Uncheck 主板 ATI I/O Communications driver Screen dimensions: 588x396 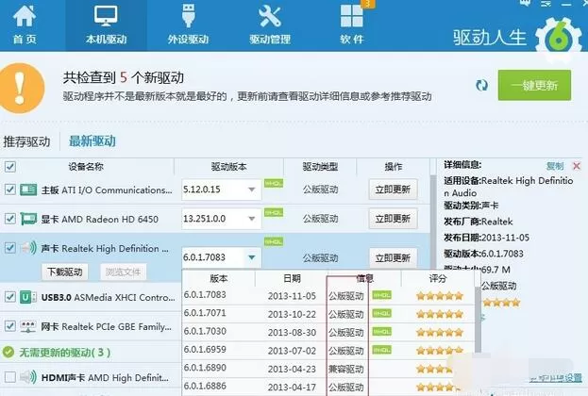point(10,190)
